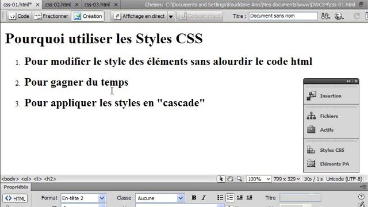This screenshot has width=368, height=207.
Task: Click list item Pour appliquer les styles en cascade
Action: [x=114, y=103]
